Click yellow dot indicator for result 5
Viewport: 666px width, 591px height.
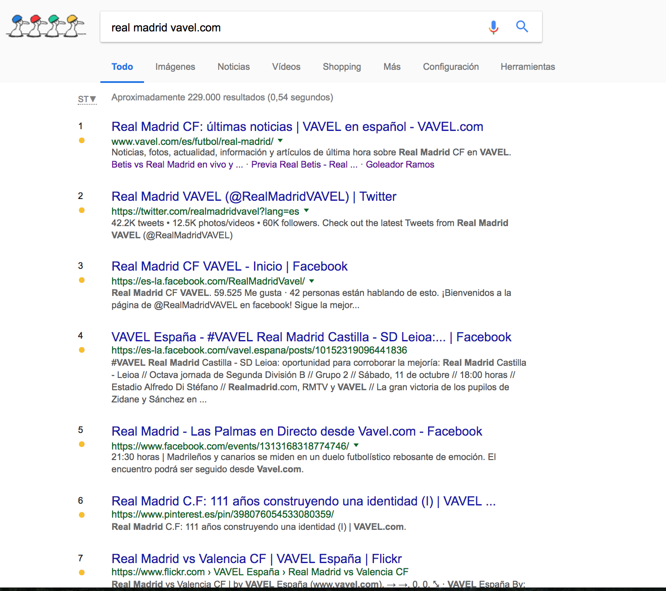pyautogui.click(x=82, y=444)
